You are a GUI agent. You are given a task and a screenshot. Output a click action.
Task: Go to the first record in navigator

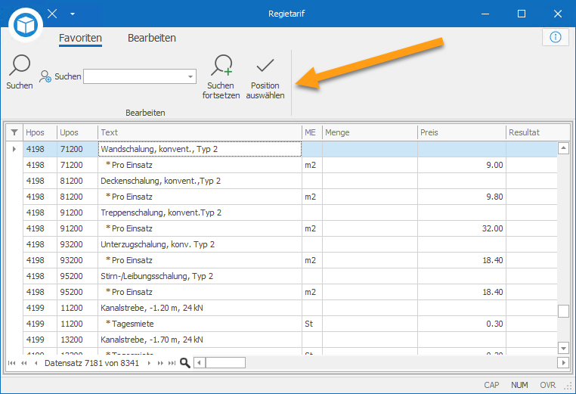(x=12, y=363)
